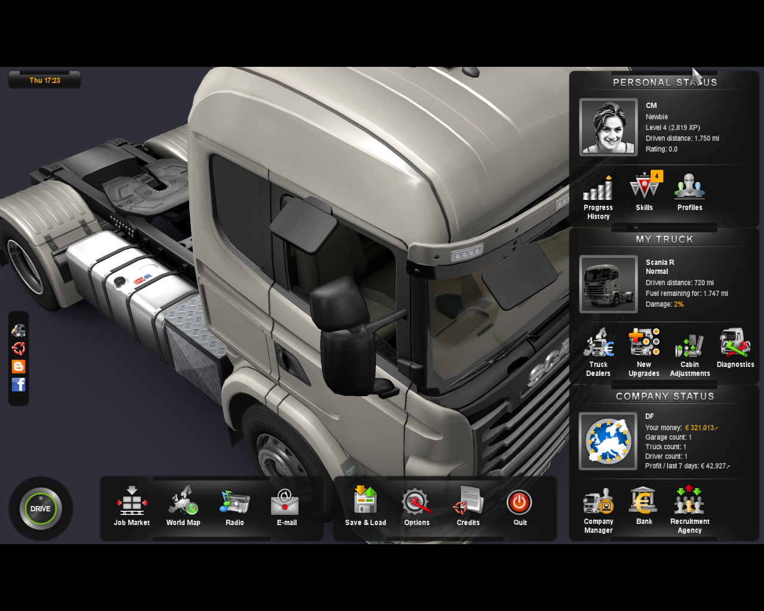Run truck Diagnostics

735,348
